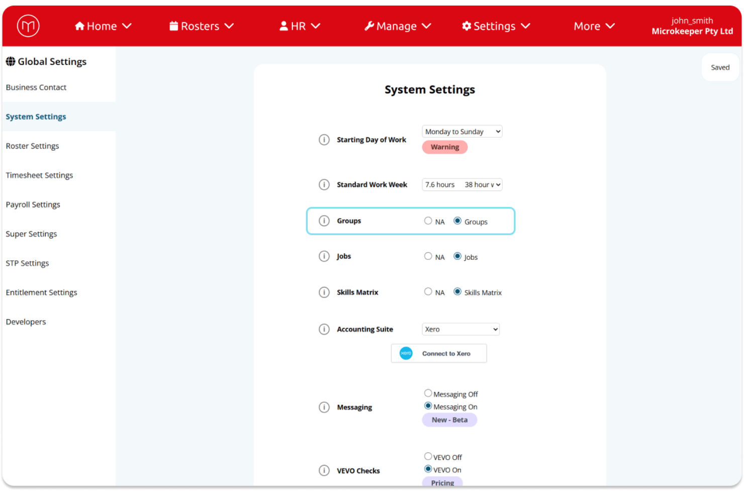Go to Payroll Settings

[33, 205]
